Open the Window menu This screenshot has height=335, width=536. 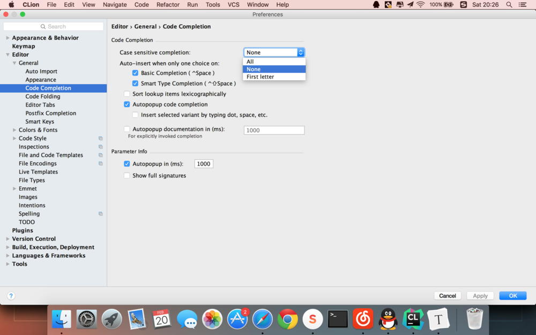[x=258, y=5]
